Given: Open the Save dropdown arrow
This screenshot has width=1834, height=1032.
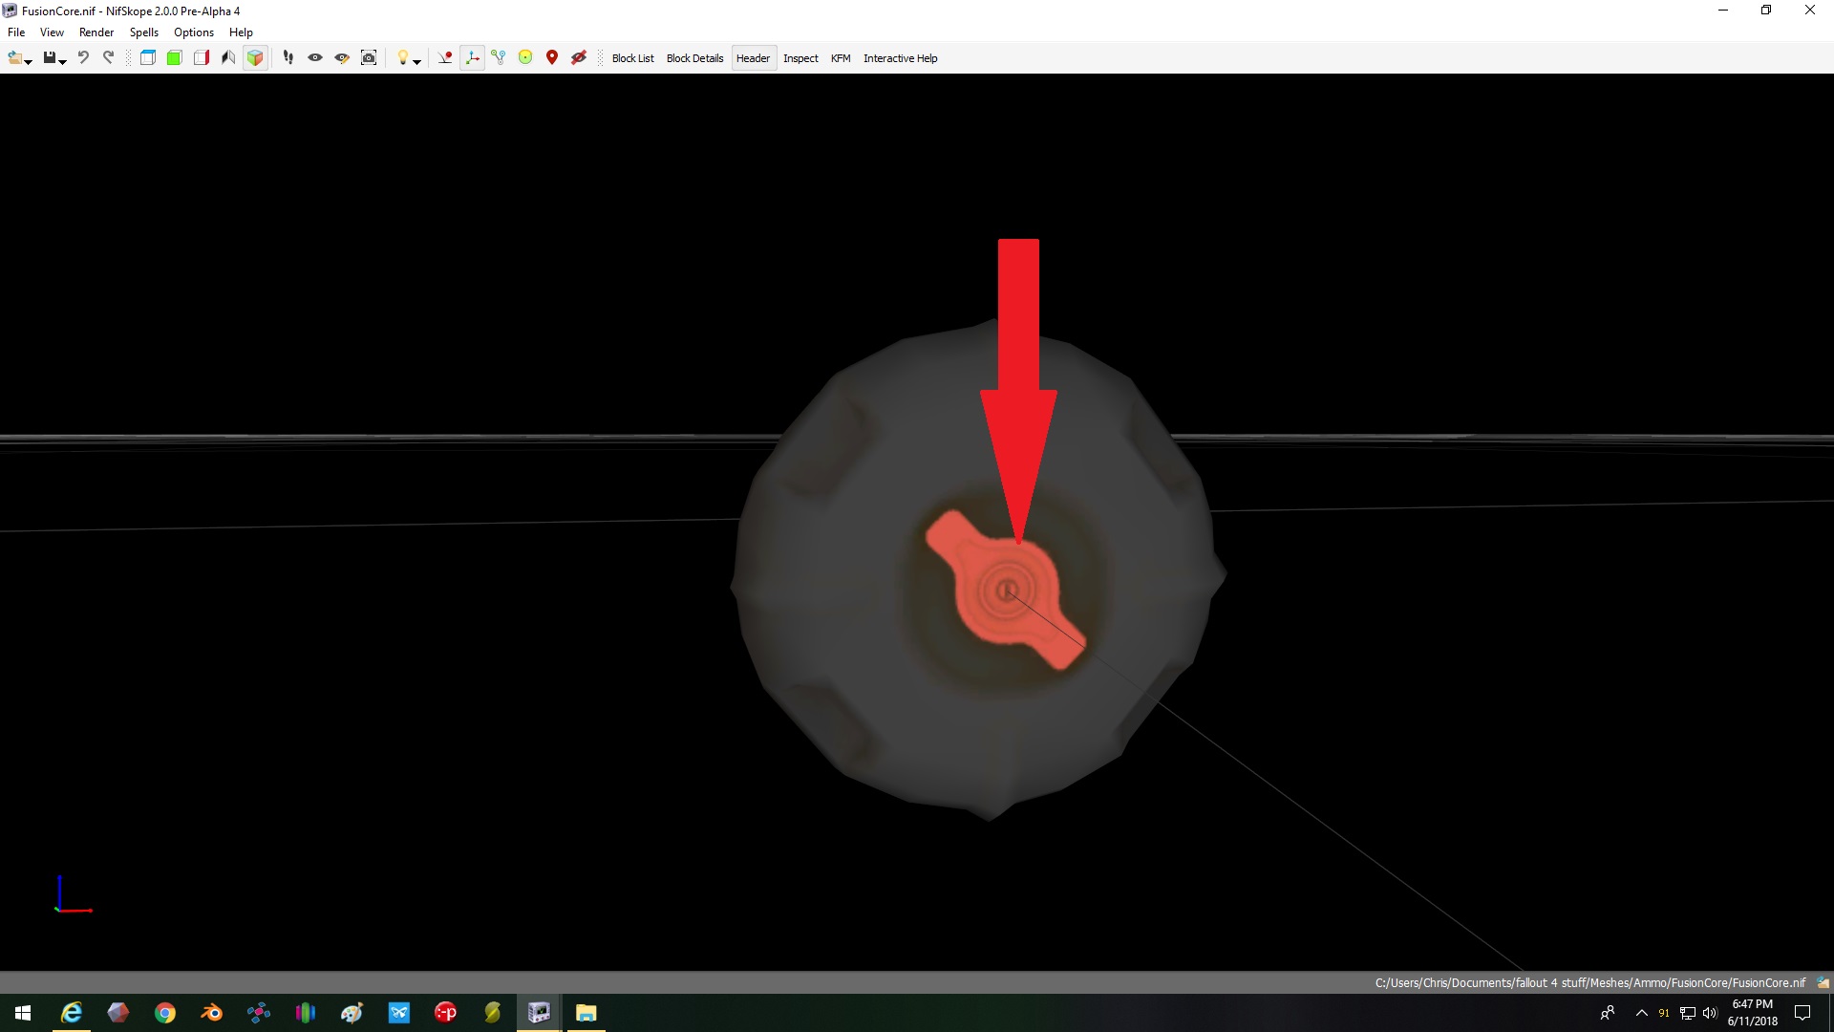Looking at the screenshot, I should click(63, 61).
